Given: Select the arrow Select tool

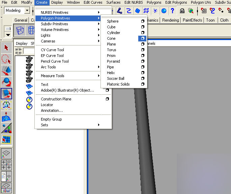Looking at the screenshot, I should [6, 48].
